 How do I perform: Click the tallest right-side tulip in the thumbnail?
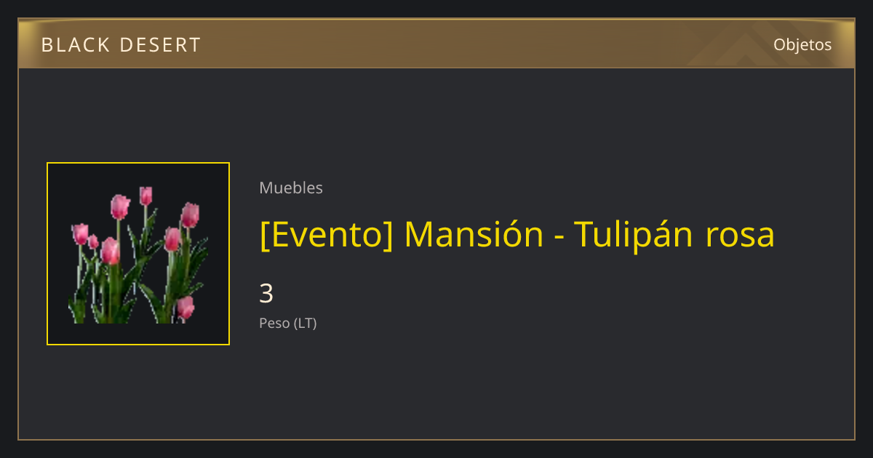pyautogui.click(x=190, y=214)
